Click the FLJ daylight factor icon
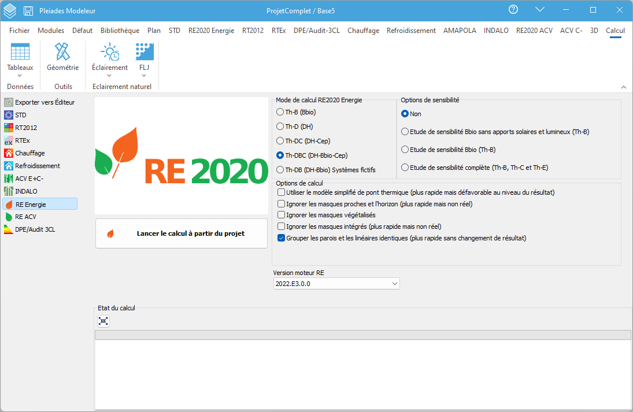 point(144,51)
